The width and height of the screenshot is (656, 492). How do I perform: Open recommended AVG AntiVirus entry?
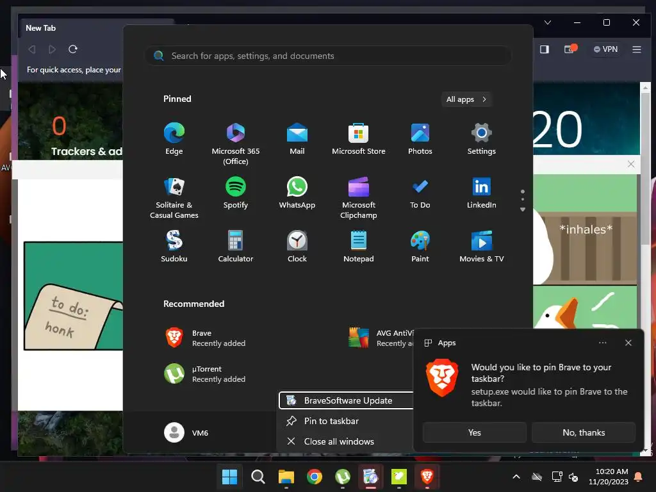(x=380, y=338)
